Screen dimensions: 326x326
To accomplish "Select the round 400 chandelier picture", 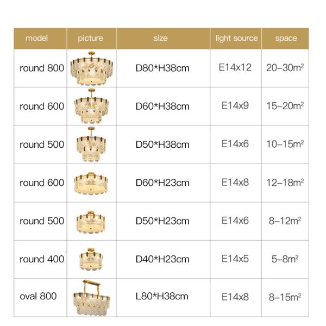I will (91, 259).
